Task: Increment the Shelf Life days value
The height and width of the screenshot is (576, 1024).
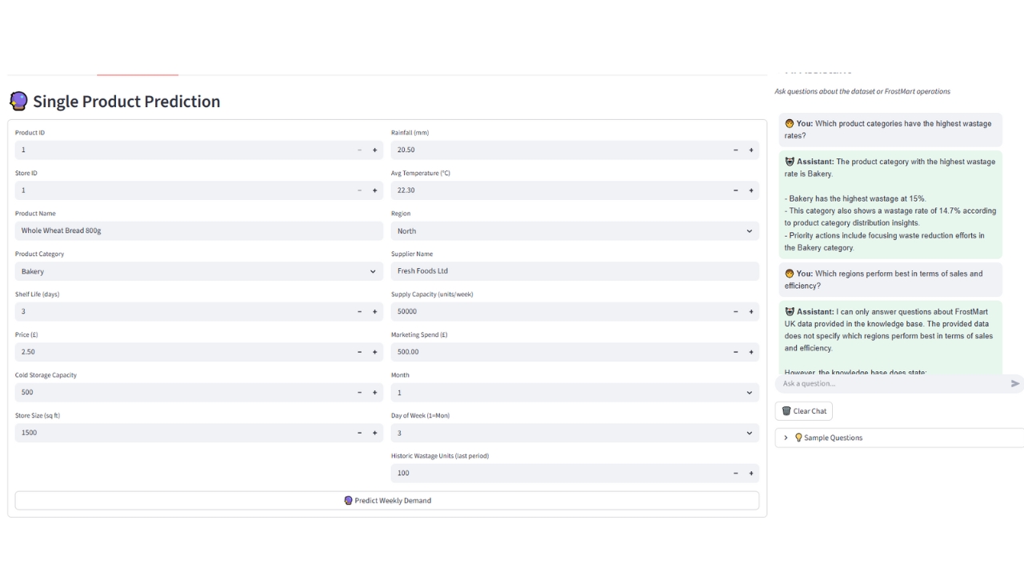Action: click(x=374, y=312)
